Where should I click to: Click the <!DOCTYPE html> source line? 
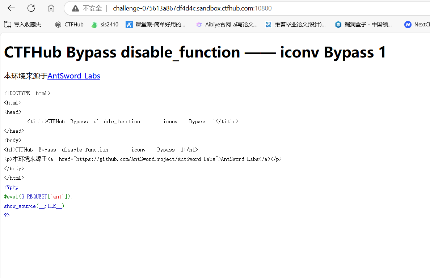point(27,93)
